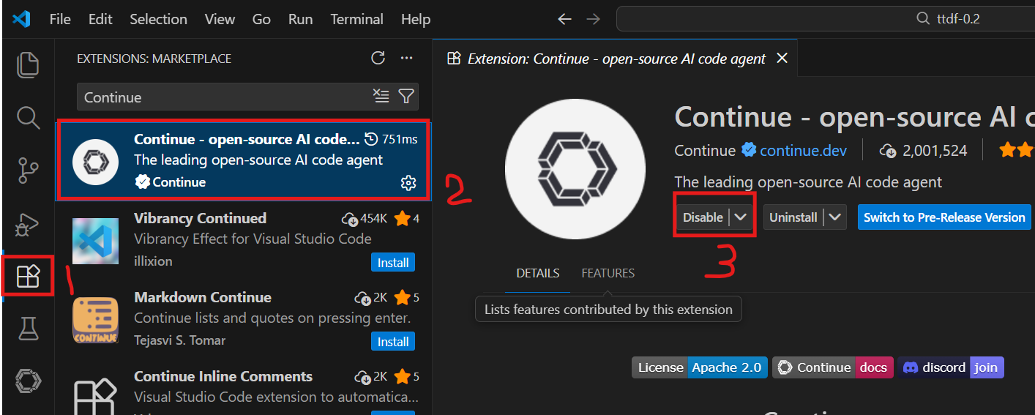
Task: Open the Run menu
Action: [300, 19]
